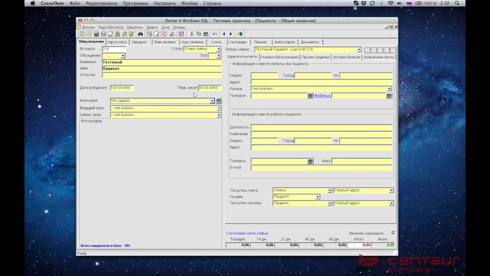Click the Перв. визит date field
This screenshot has width=490, height=276.
[210, 88]
